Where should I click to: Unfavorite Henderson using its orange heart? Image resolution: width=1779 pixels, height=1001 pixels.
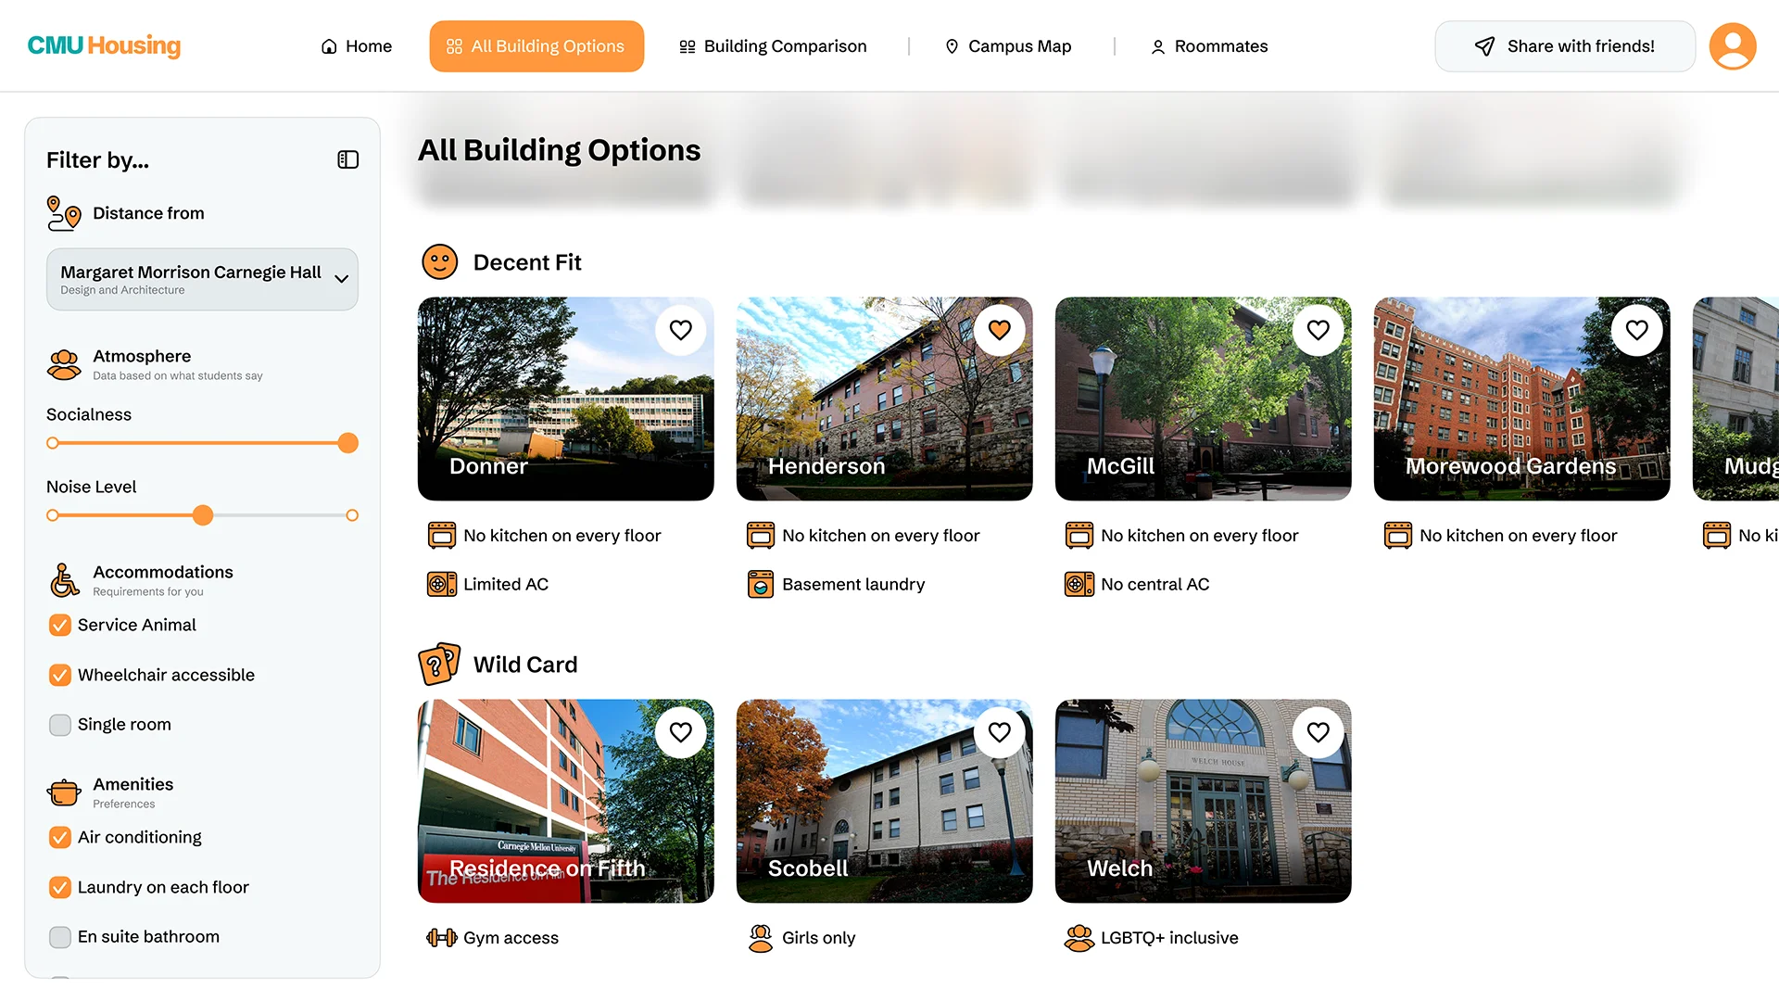tap(1000, 330)
